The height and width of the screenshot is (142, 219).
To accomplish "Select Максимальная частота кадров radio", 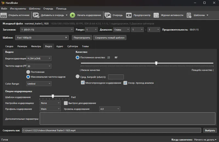I will (28, 77).
